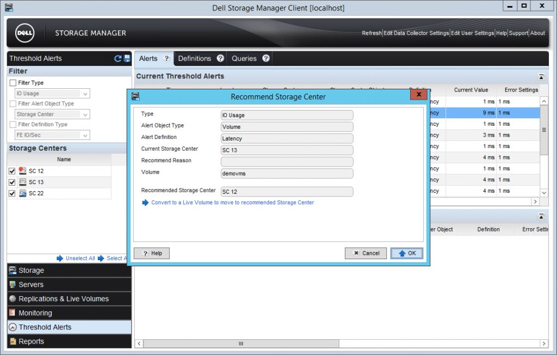Select alert row with 9 ms value
This screenshot has width=557, height=355.
click(x=485, y=113)
